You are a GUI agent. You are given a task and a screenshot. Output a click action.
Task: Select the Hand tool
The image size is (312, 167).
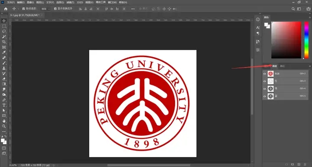click(x=4, y=121)
